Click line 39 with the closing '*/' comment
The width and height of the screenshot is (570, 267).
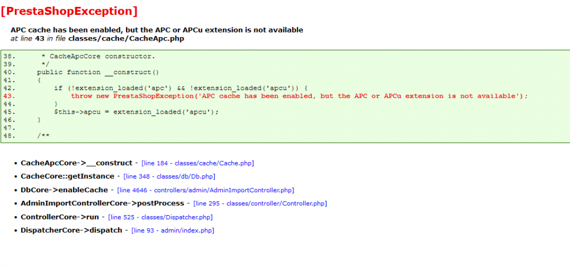tap(27, 64)
